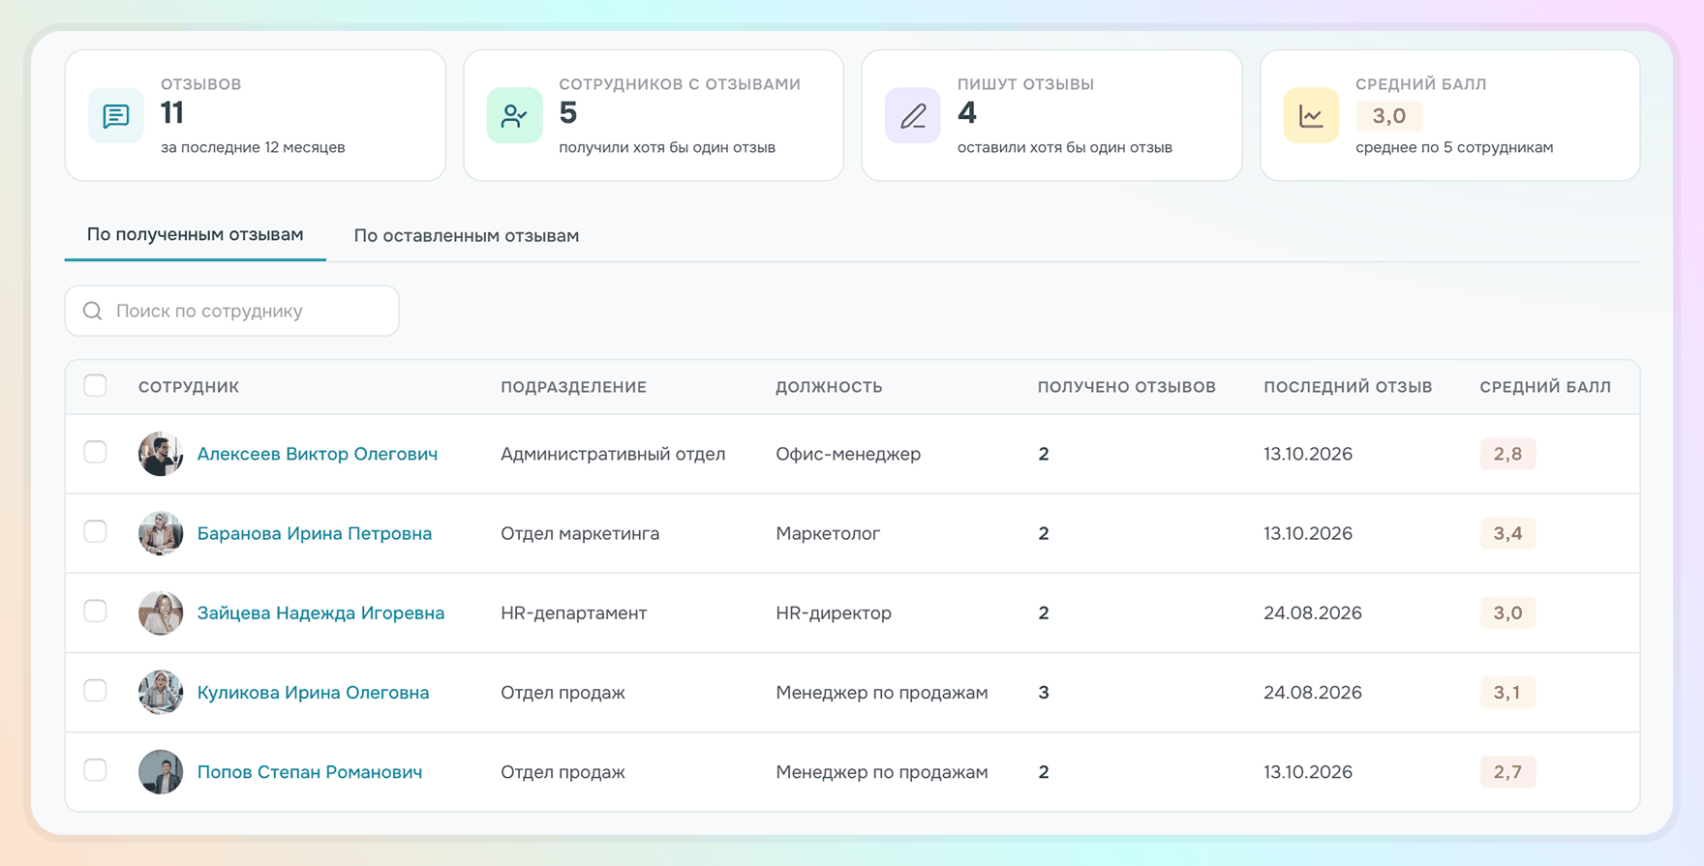Focus the Поиск по сотруднику search field
Image resolution: width=1704 pixels, height=866 pixels.
(x=232, y=311)
